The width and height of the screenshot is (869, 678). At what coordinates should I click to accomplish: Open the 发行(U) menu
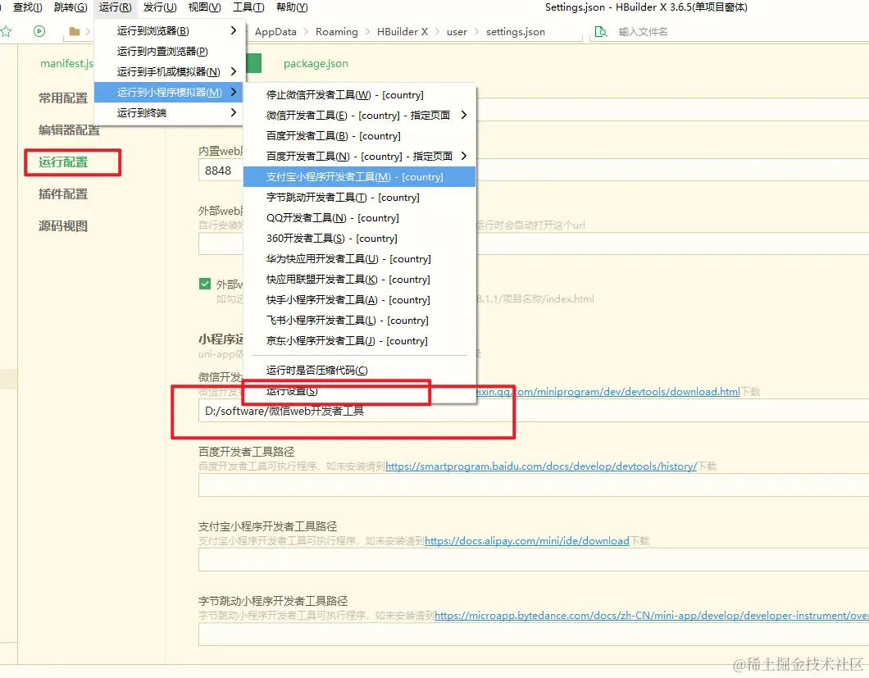pyautogui.click(x=160, y=7)
